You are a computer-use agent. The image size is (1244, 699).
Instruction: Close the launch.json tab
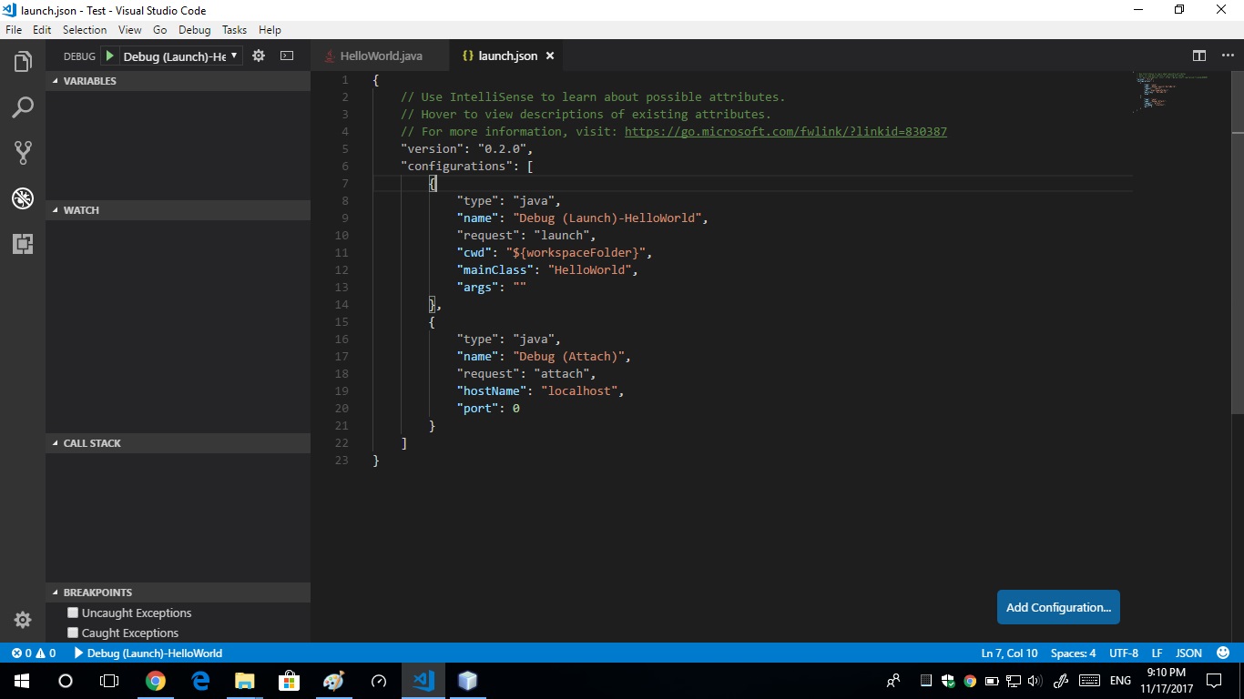(x=549, y=56)
